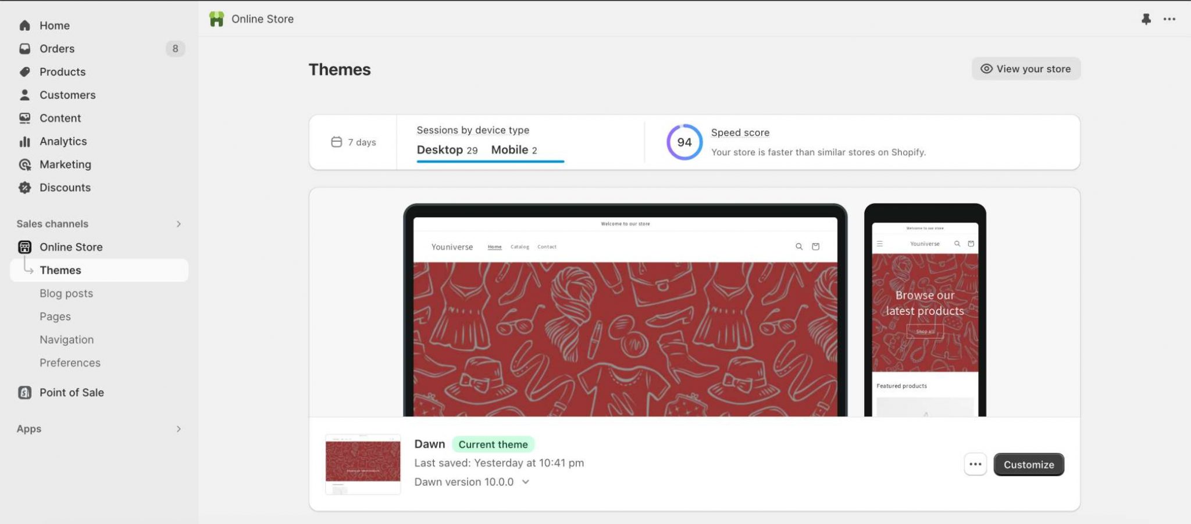This screenshot has width=1191, height=524.
Task: Open Dawn theme actions ellipsis menu
Action: 975,465
